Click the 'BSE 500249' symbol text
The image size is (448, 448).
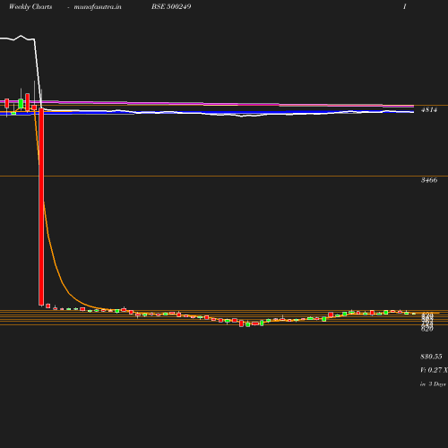point(171,6)
